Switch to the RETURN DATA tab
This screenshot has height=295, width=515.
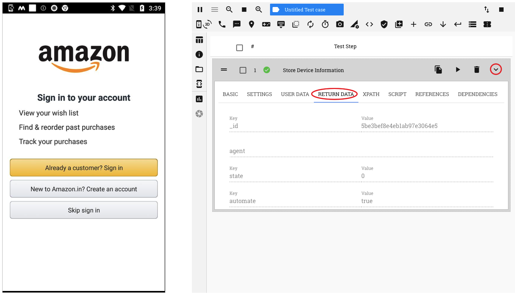336,94
